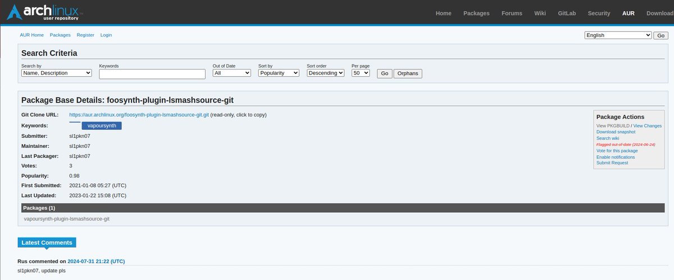Open the English language dropdown
Image resolution: width=674 pixels, height=280 pixels.
[x=618, y=35]
